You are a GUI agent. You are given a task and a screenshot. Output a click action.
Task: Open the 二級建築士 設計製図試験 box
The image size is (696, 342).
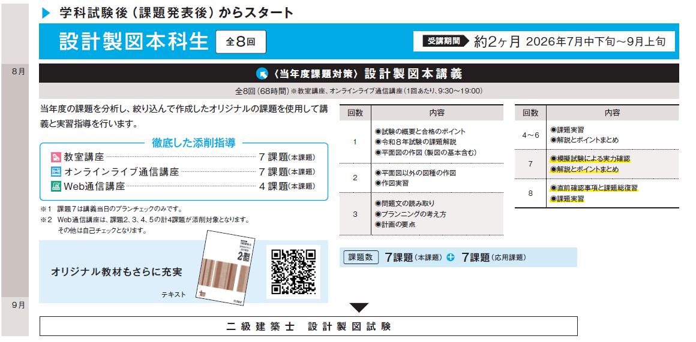(x=308, y=326)
